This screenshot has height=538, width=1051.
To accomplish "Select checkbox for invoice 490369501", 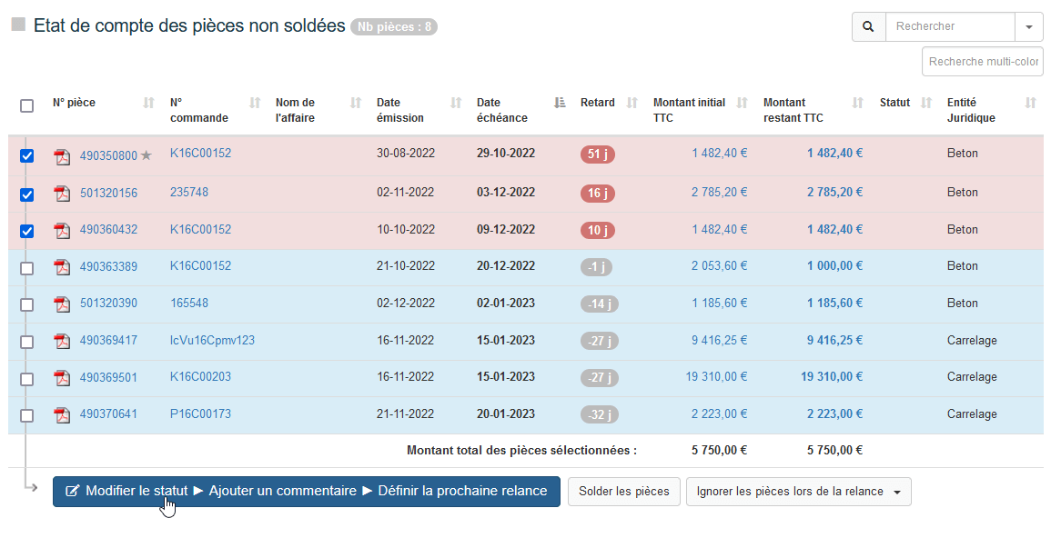I will click(x=27, y=379).
